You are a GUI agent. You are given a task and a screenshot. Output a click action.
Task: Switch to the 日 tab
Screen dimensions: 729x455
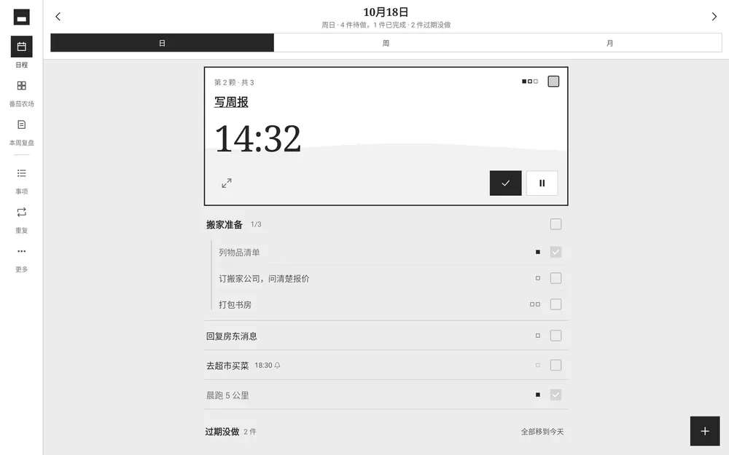pyautogui.click(x=163, y=43)
